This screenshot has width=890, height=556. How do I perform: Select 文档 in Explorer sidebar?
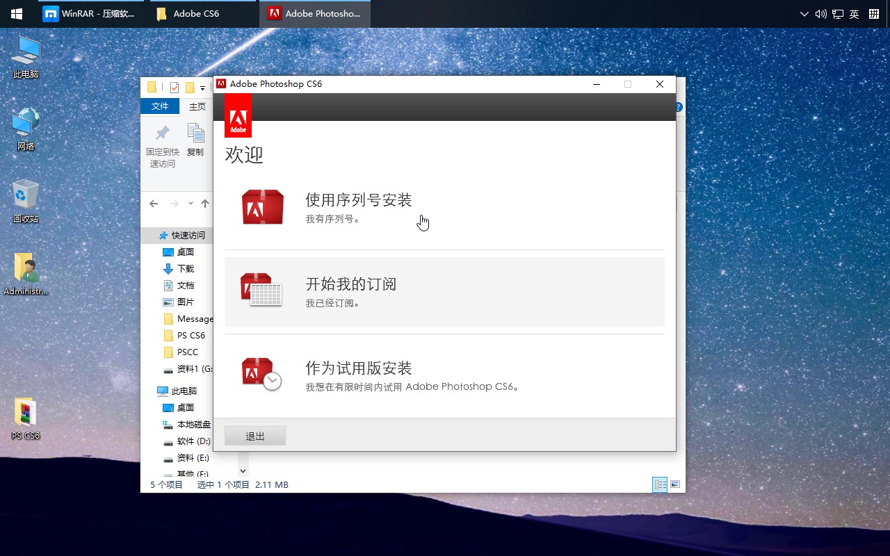point(179,286)
